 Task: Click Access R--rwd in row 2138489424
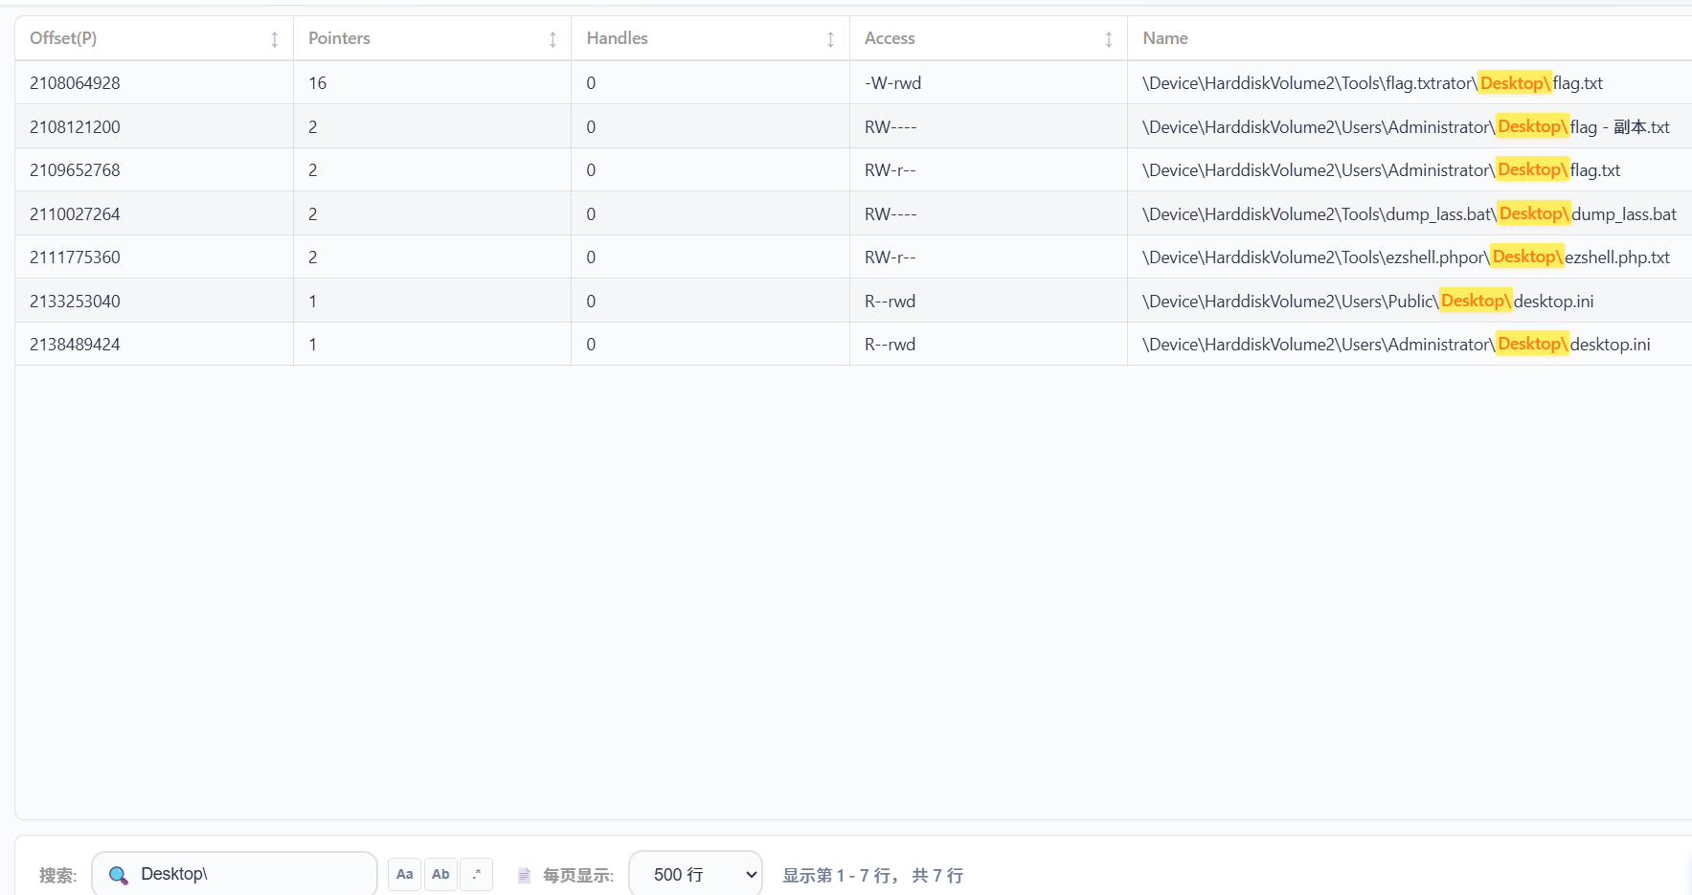pyautogui.click(x=890, y=345)
